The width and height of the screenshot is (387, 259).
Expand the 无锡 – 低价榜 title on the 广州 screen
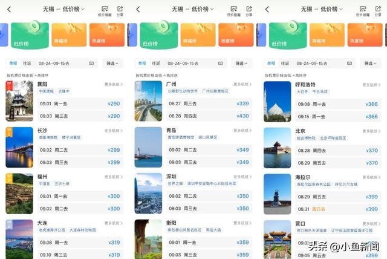[x=193, y=9]
